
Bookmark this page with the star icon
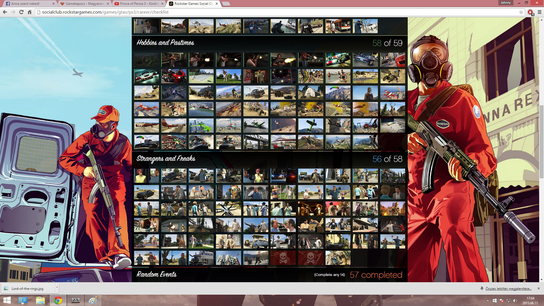pyautogui.click(x=521, y=12)
